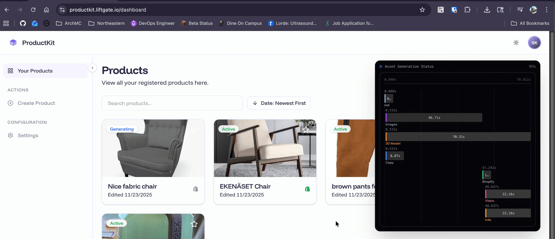Image resolution: width=555 pixels, height=239 pixels.
Task: Expand the All Bookmarks folder
Action: (530, 23)
